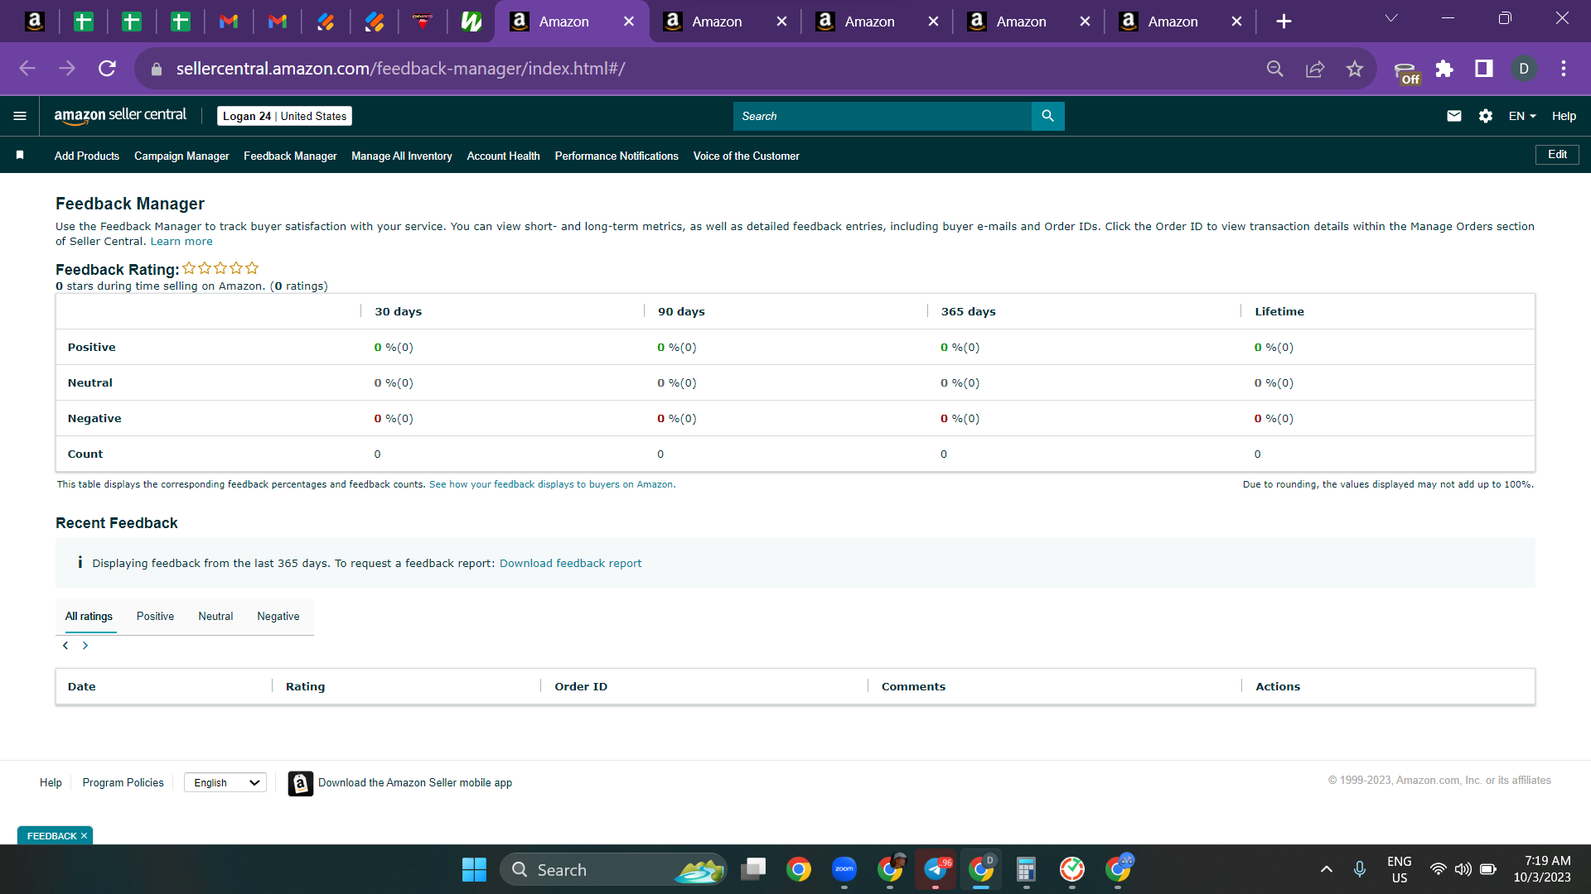Open the Logan 24 United States account switcher
This screenshot has width=1591, height=894.
point(284,116)
